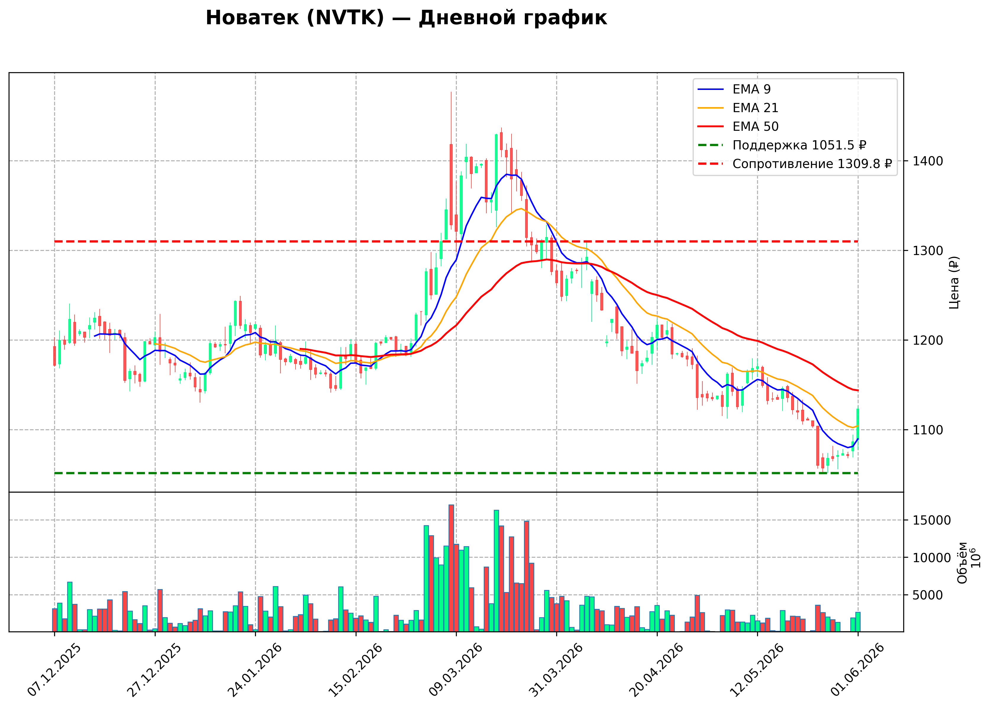Viewport: 992px width, 708px height.
Task: Select the "EMA 50" legend label
Action: click(x=755, y=126)
